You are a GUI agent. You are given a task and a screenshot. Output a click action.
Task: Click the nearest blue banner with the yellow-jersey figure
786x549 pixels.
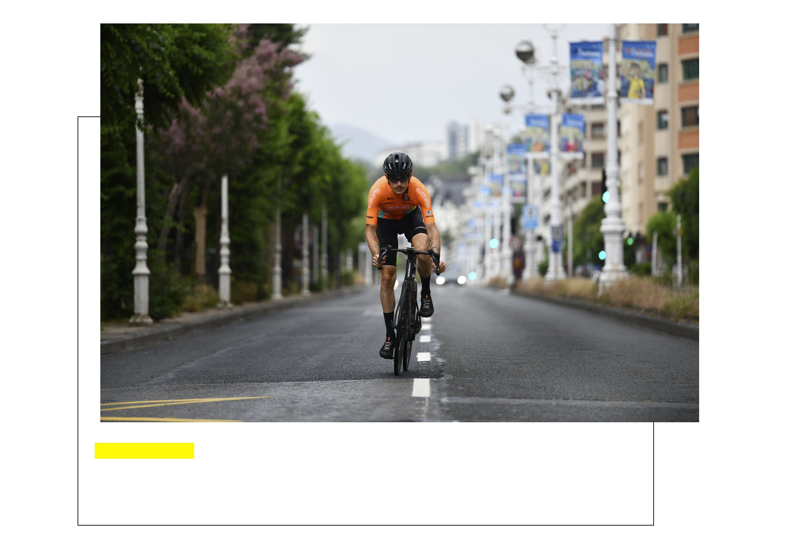point(638,71)
